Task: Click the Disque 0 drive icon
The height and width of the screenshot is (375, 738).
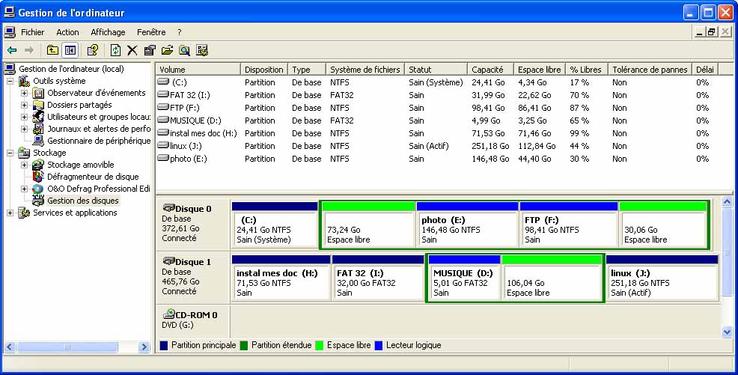Action: click(168, 208)
